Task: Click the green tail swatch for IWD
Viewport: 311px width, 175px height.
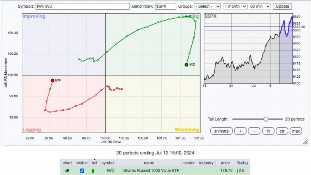Action: tap(93, 171)
